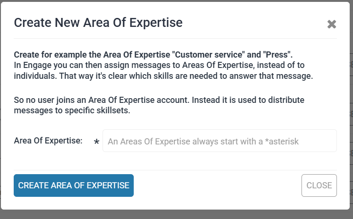The height and width of the screenshot is (219, 353).
Task: Click the empty footer space between both buttons
Action: point(217,185)
